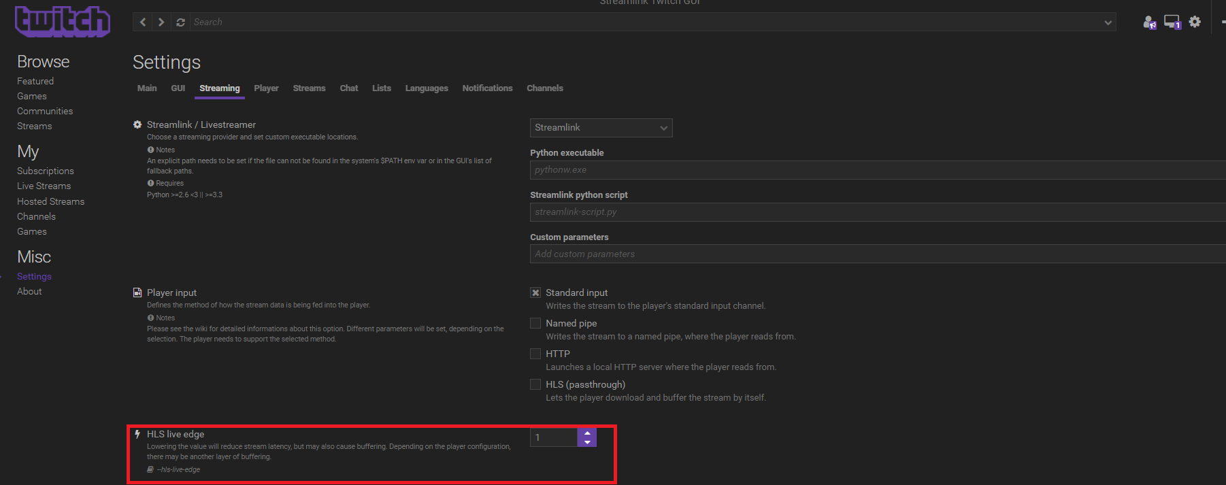Click the Python executable field
This screenshot has width=1226, height=485.
pyautogui.click(x=878, y=170)
